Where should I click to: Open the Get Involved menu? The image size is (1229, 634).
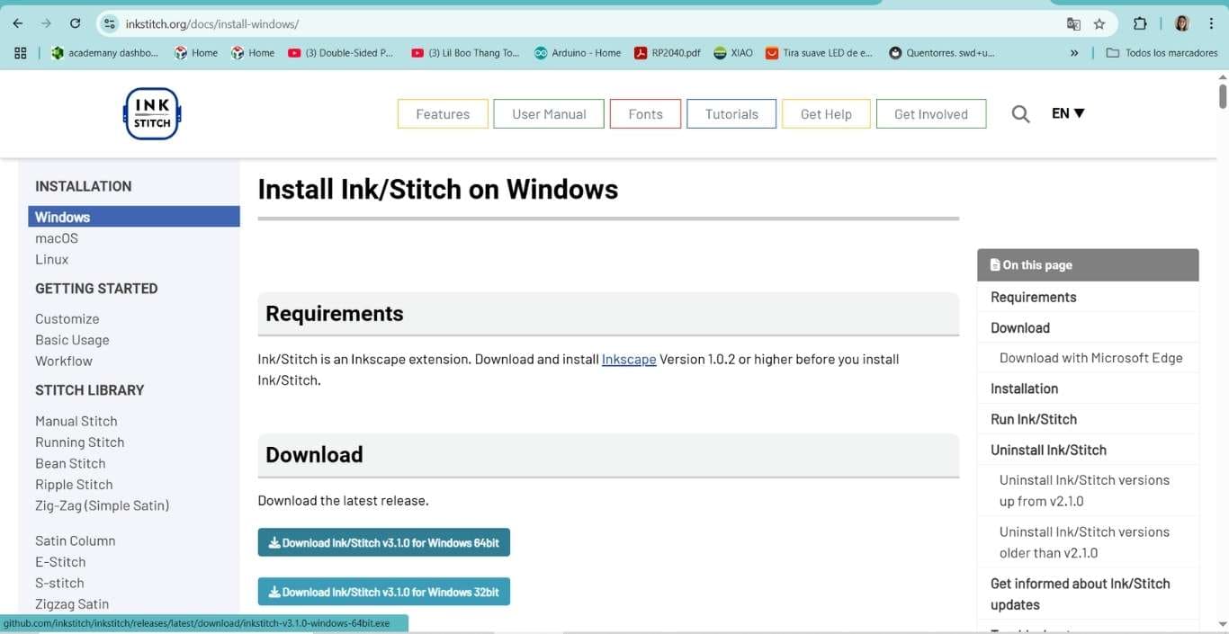pyautogui.click(x=931, y=114)
